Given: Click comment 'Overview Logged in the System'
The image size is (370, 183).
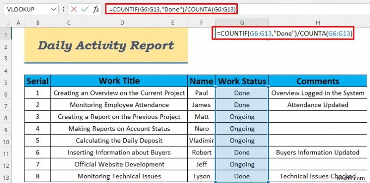Looking at the screenshot, I should (318, 93).
